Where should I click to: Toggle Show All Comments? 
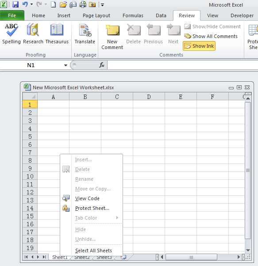coord(211,36)
